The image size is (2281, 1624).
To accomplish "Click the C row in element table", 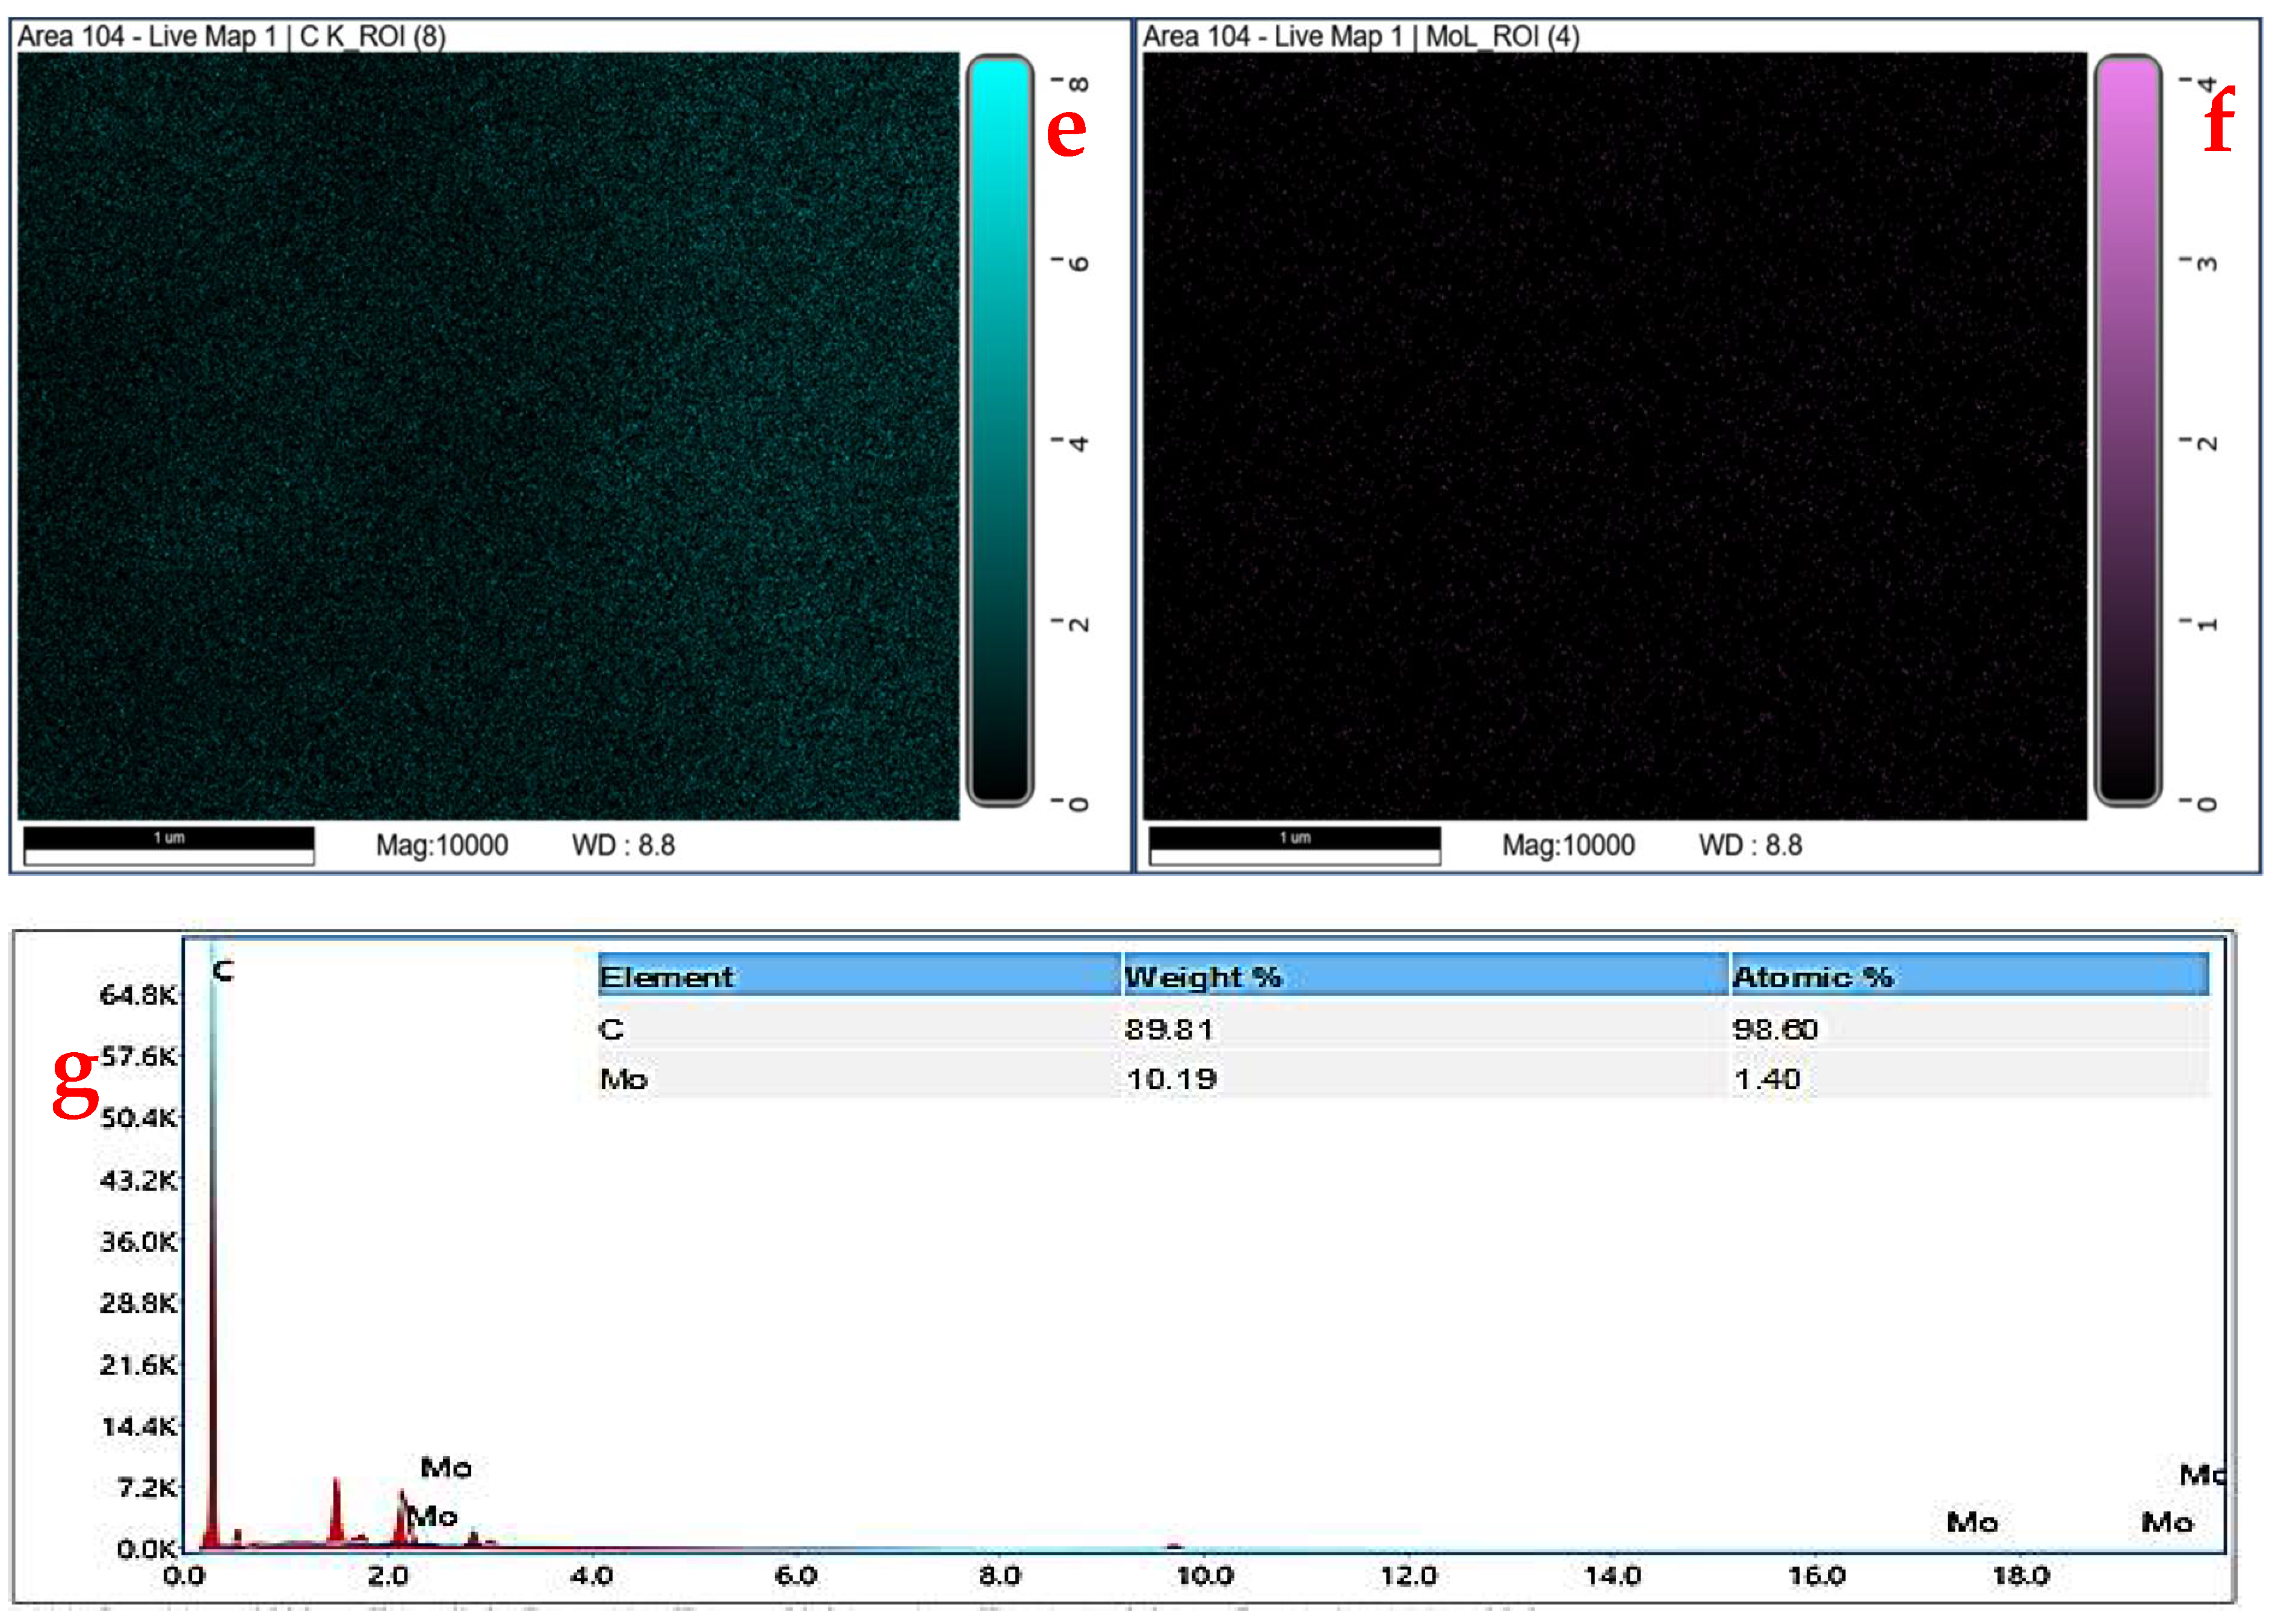I will coord(611,1029).
